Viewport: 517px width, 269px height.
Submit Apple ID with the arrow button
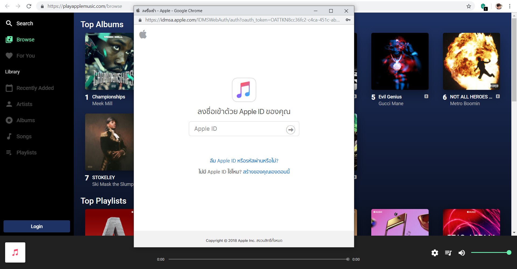pos(291,129)
